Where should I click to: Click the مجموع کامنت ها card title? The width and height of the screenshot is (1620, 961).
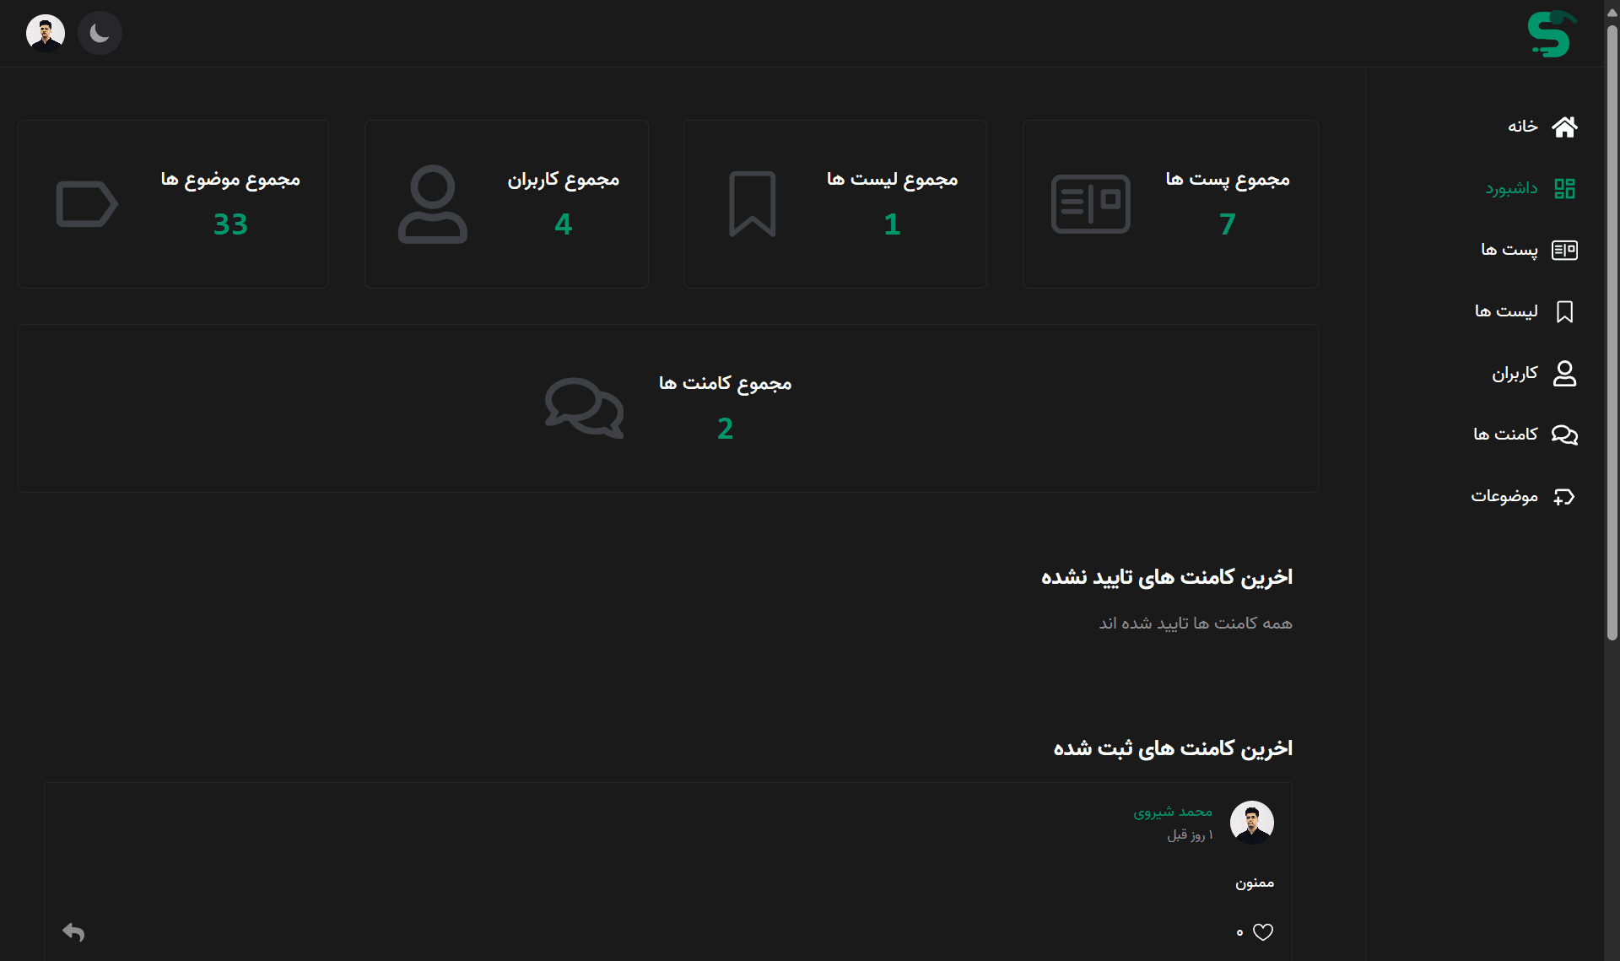725,383
